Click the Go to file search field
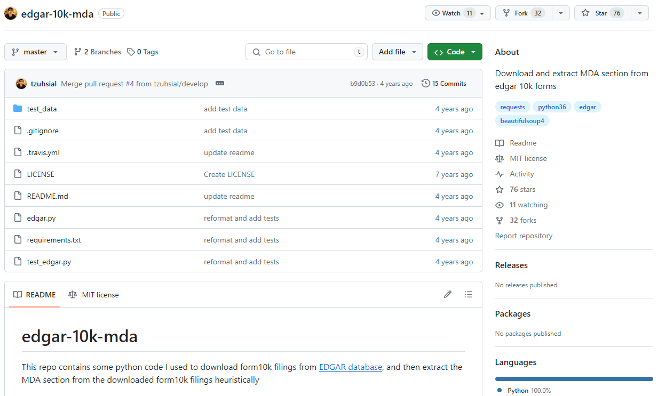The width and height of the screenshot is (658, 396). coord(306,52)
